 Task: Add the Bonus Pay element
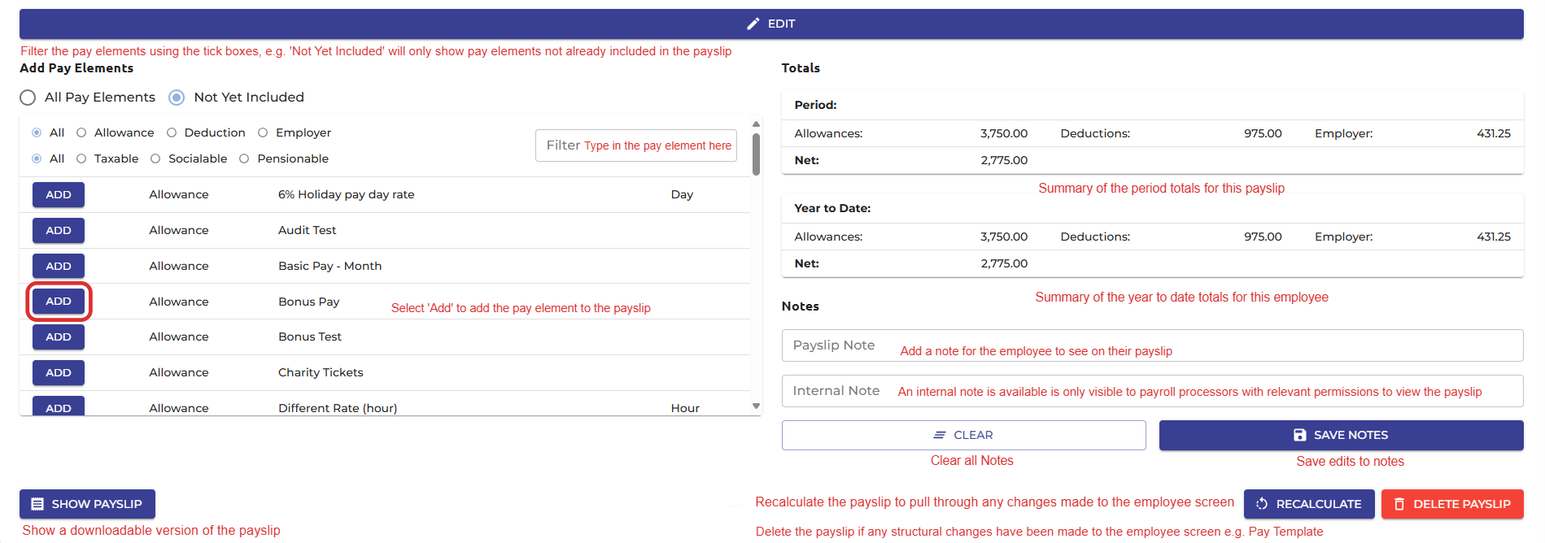click(x=59, y=302)
